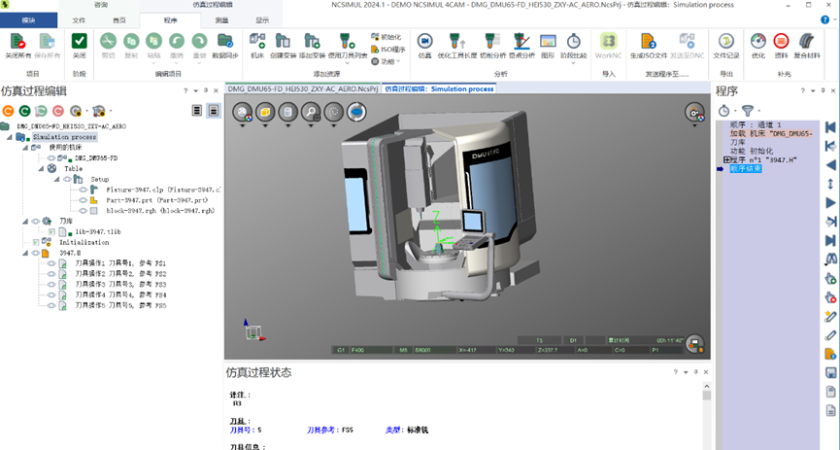
Task: Collapse the 3947.H program node
Action: coord(25,253)
